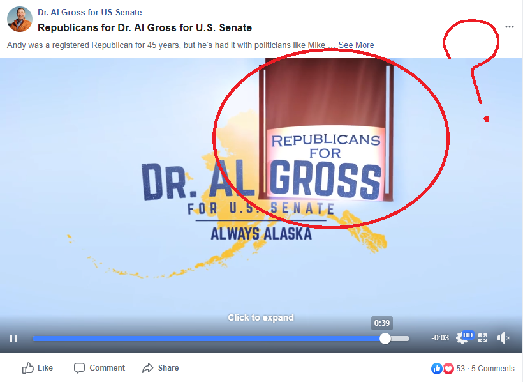Seek to start of the video progress bar
Screen dimensions: 523x382
click(x=33, y=339)
